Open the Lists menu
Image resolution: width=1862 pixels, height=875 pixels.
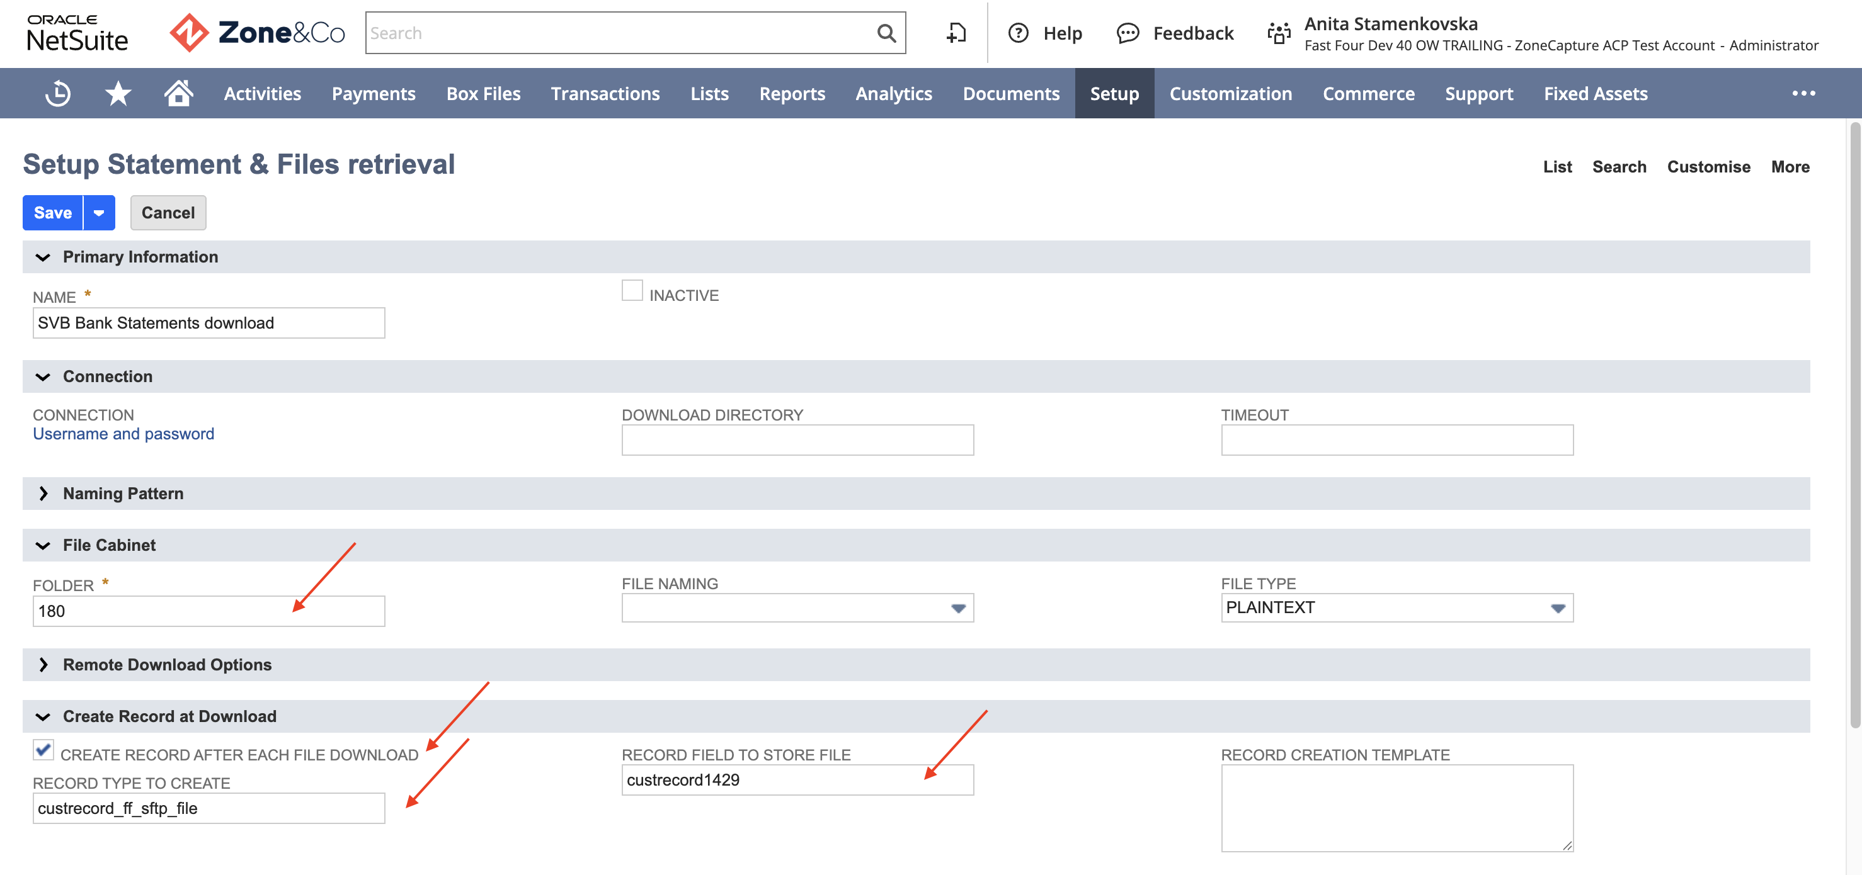[709, 93]
